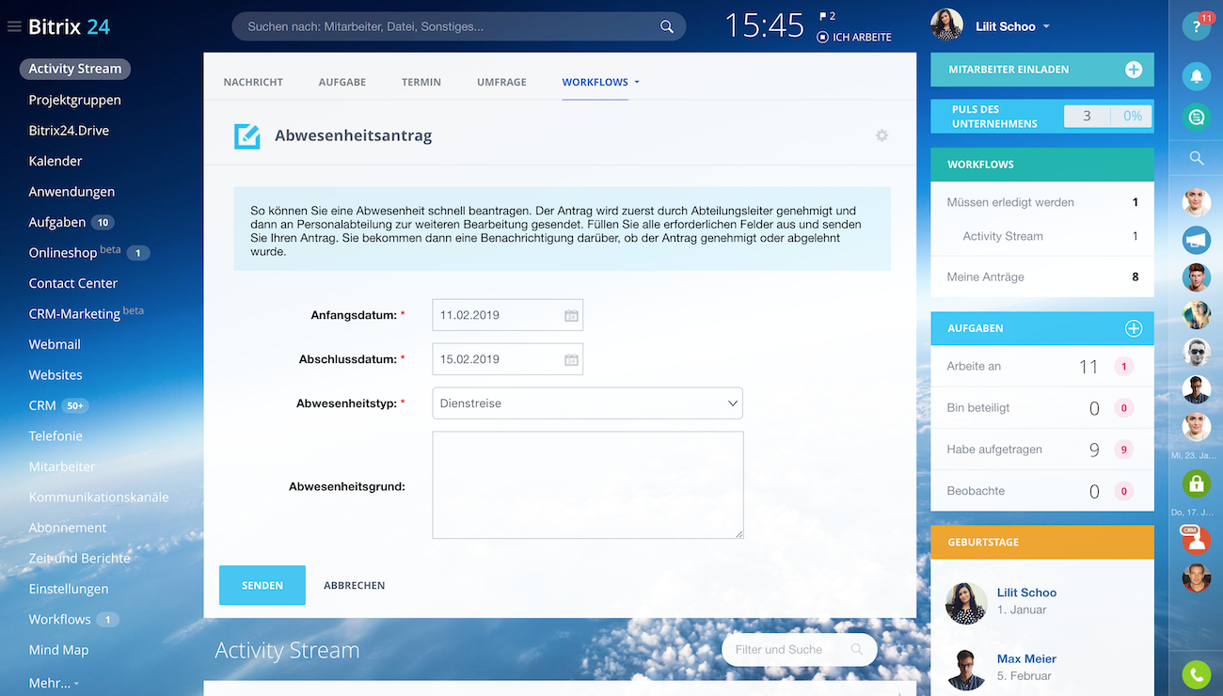Click search icon in Filter und Suche
The width and height of the screenshot is (1223, 696).
(856, 649)
